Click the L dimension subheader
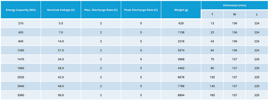The height and width of the screenshot is (100, 268). point(257,14)
